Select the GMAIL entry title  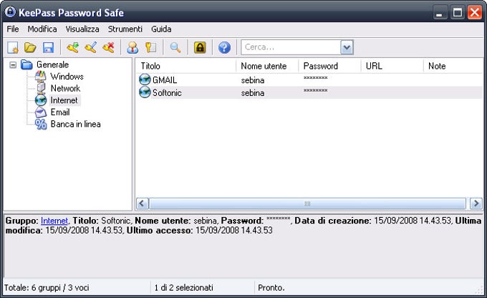165,80
